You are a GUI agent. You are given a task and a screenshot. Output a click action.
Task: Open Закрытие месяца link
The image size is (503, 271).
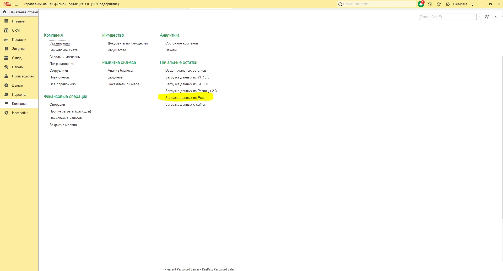point(63,125)
